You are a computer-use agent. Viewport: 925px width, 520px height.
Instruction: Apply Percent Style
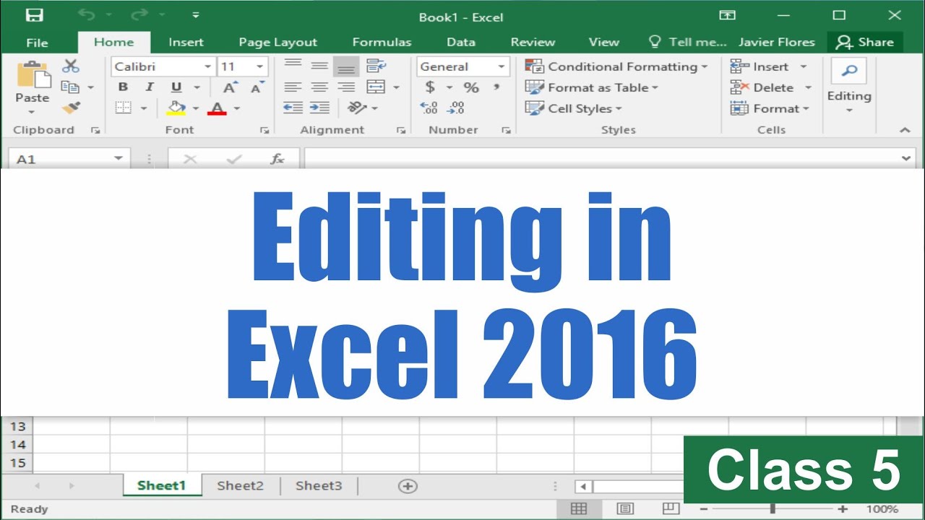(471, 87)
